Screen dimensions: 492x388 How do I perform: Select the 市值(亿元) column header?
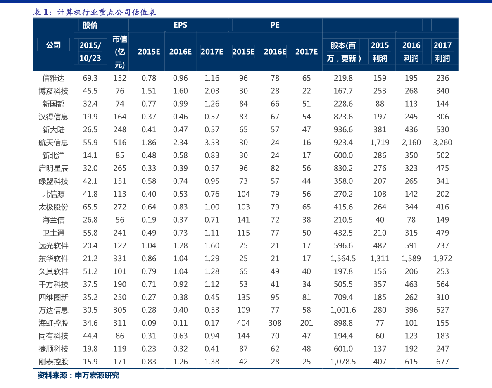coord(119,52)
